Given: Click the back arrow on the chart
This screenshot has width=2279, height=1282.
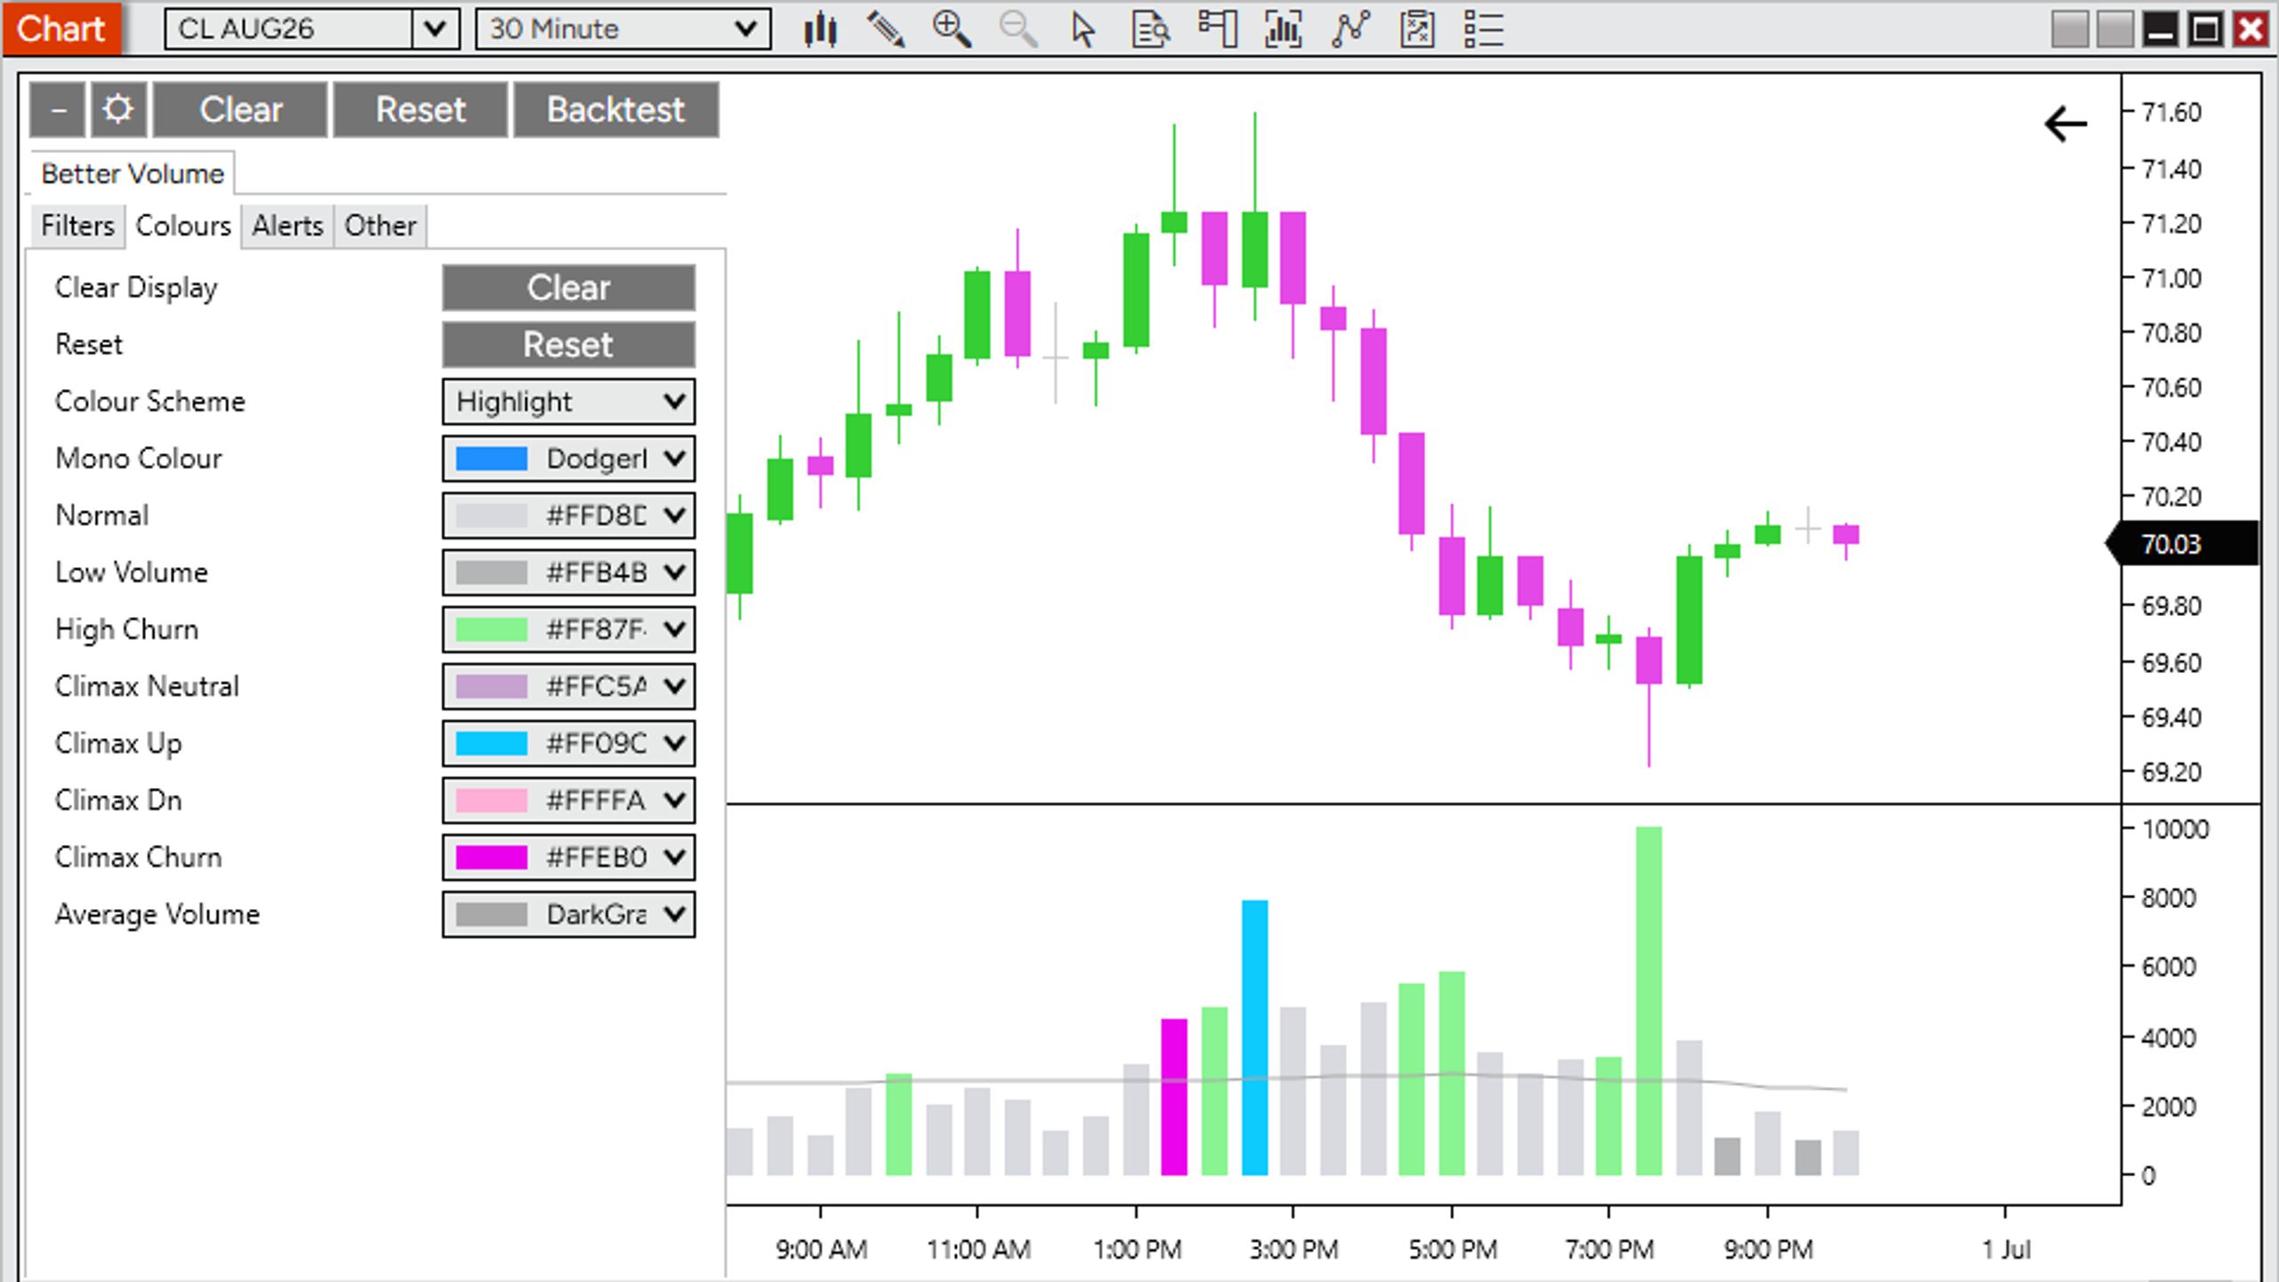Looking at the screenshot, I should pyautogui.click(x=2065, y=124).
